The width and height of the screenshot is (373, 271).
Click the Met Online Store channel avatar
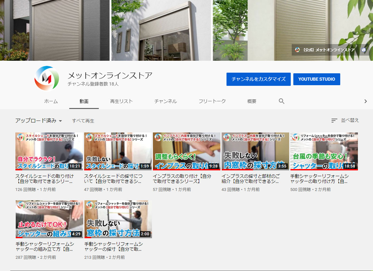[x=47, y=78]
